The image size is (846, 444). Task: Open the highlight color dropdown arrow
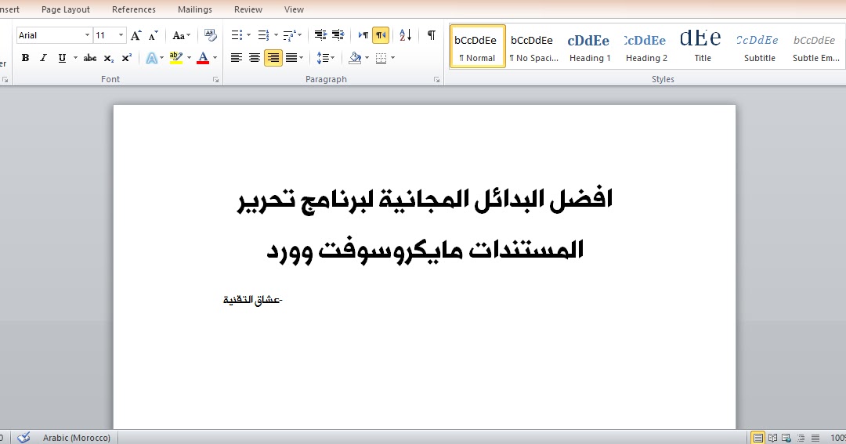click(x=189, y=58)
